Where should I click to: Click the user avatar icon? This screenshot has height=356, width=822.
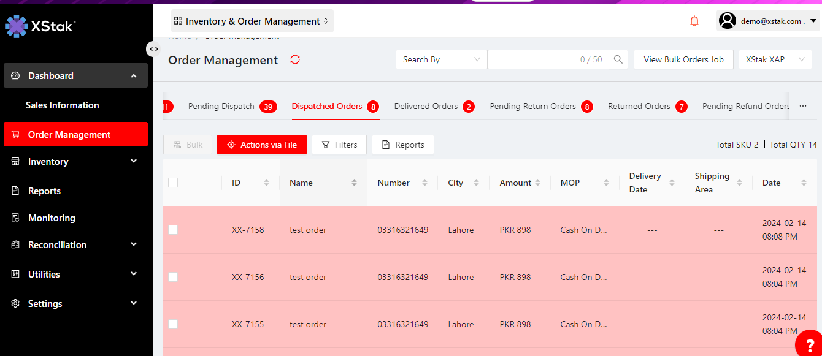pos(728,21)
